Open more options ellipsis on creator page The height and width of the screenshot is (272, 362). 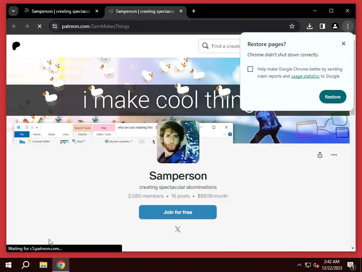click(334, 155)
